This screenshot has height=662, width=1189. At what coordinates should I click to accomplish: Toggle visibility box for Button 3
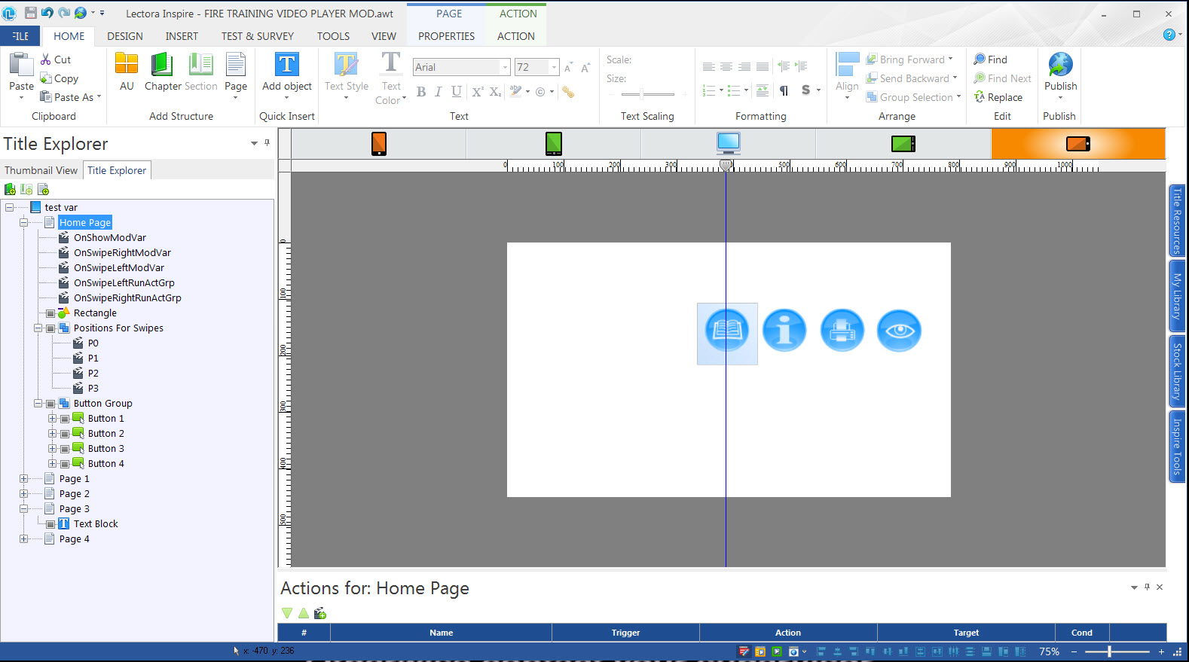point(65,449)
